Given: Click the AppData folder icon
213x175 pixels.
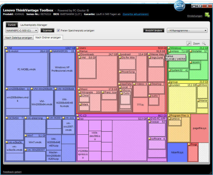Looking at the screenshot, I should 119,84.
